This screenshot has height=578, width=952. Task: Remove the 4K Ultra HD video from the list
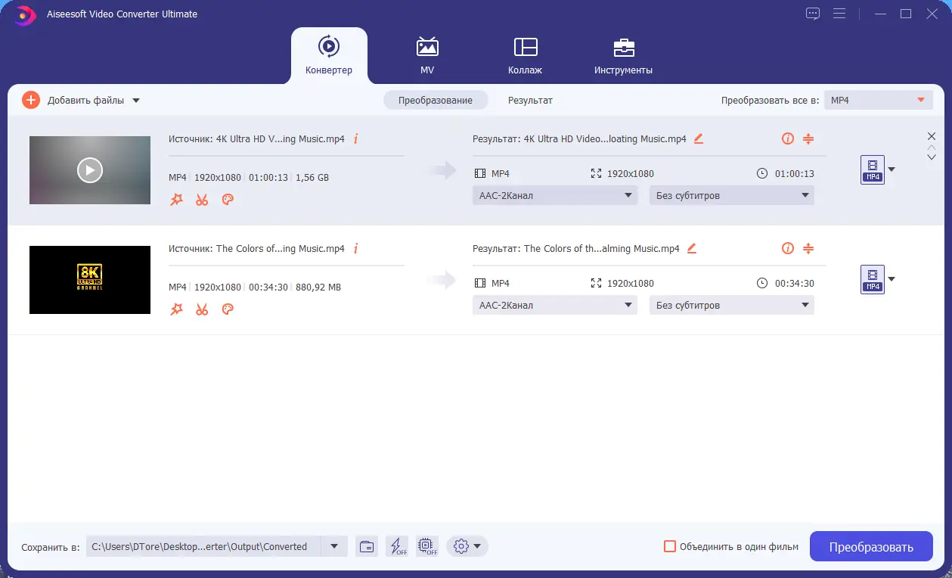coord(932,136)
